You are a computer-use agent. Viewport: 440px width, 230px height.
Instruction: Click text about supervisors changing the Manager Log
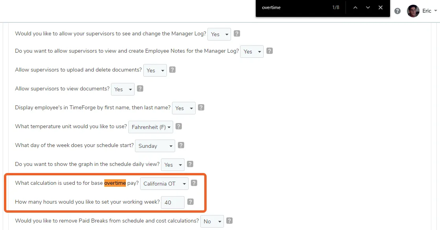pyautogui.click(x=111, y=34)
